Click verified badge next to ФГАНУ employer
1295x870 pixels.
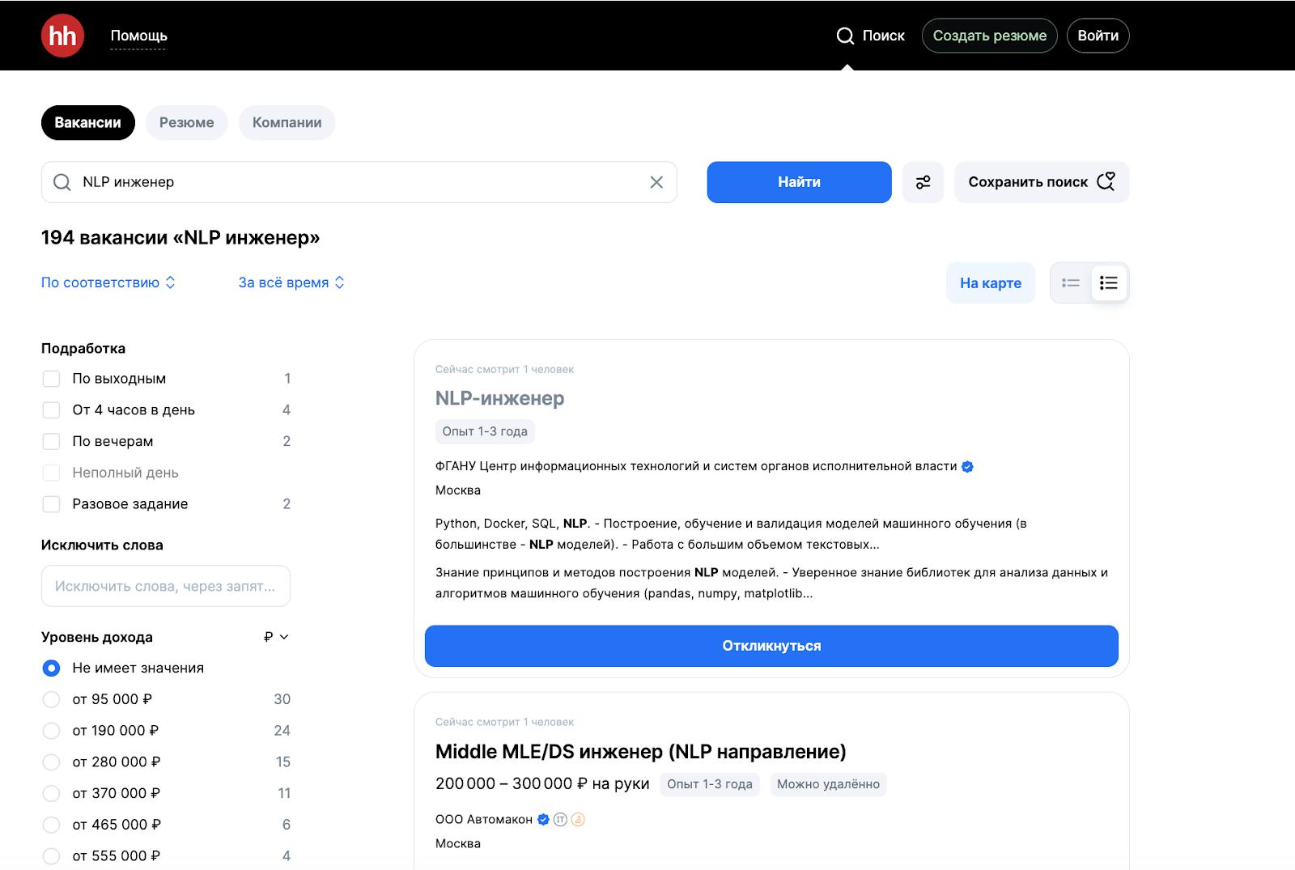967,467
